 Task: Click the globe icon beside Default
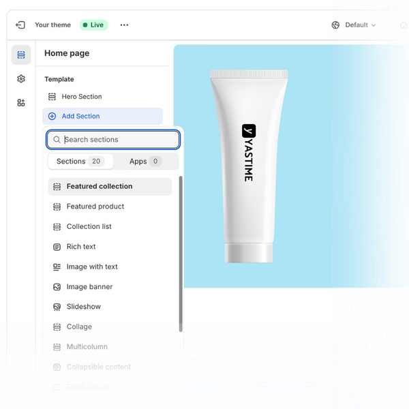335,25
